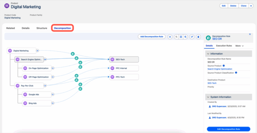
Task: Click the zoom in magnifier icon
Action: coord(185,37)
